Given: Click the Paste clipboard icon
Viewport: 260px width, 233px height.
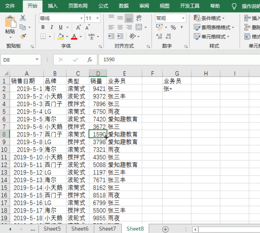Looking at the screenshot, I should (10, 22).
